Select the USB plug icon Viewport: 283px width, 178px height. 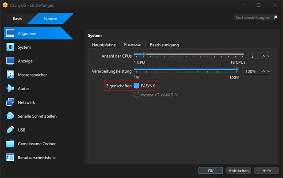10,130
